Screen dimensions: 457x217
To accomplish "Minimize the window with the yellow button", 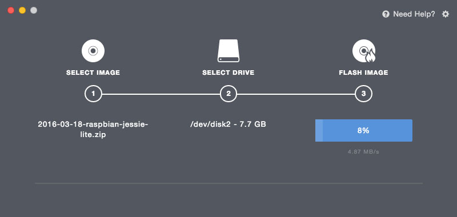I will [x=22, y=10].
